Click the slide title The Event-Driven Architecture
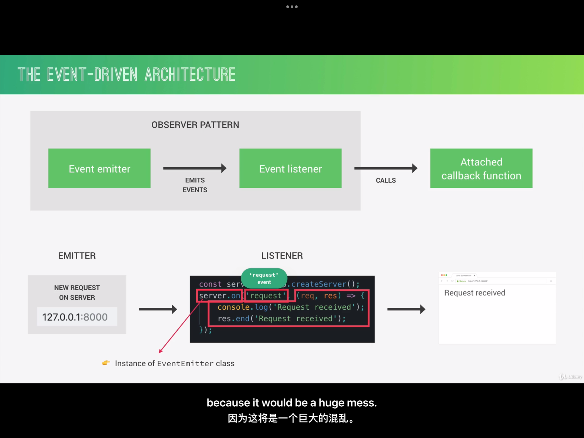This screenshot has width=584, height=438. 127,75
